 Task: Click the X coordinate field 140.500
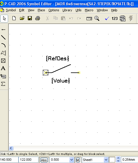tap(9, 160)
